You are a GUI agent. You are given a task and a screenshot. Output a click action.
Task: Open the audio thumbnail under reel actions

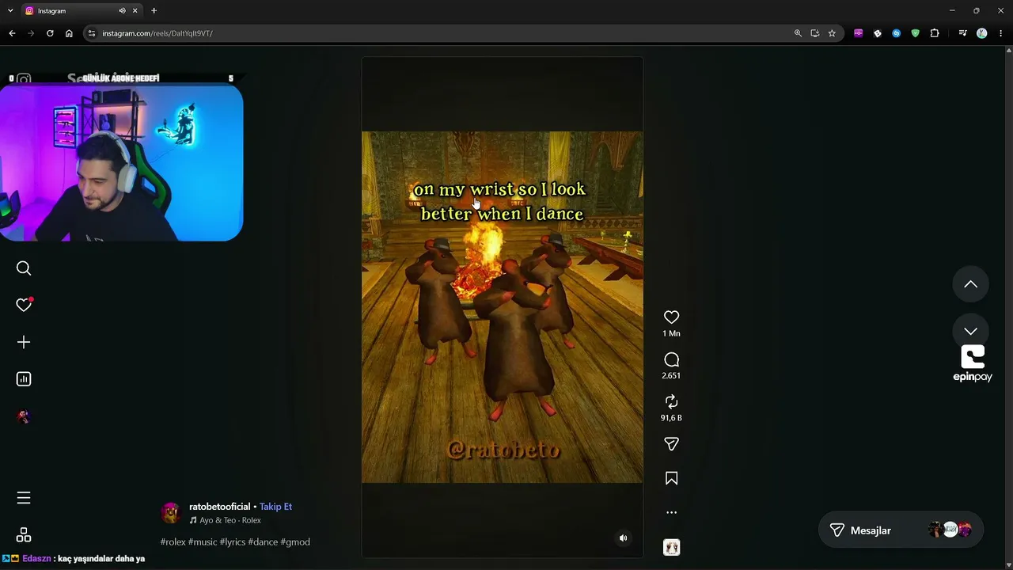(671, 547)
